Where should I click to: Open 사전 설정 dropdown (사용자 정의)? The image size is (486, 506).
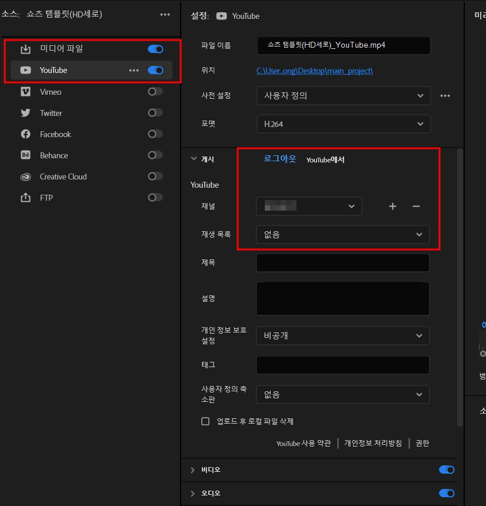344,95
